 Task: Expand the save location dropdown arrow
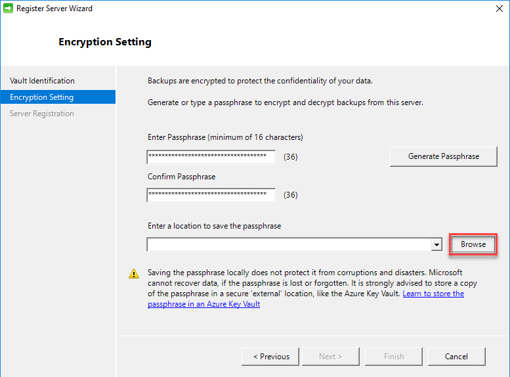(436, 245)
